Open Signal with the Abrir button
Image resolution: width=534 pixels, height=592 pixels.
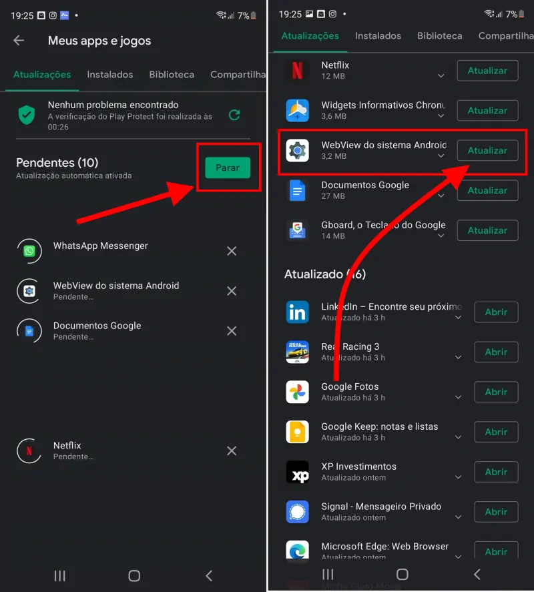tap(496, 513)
